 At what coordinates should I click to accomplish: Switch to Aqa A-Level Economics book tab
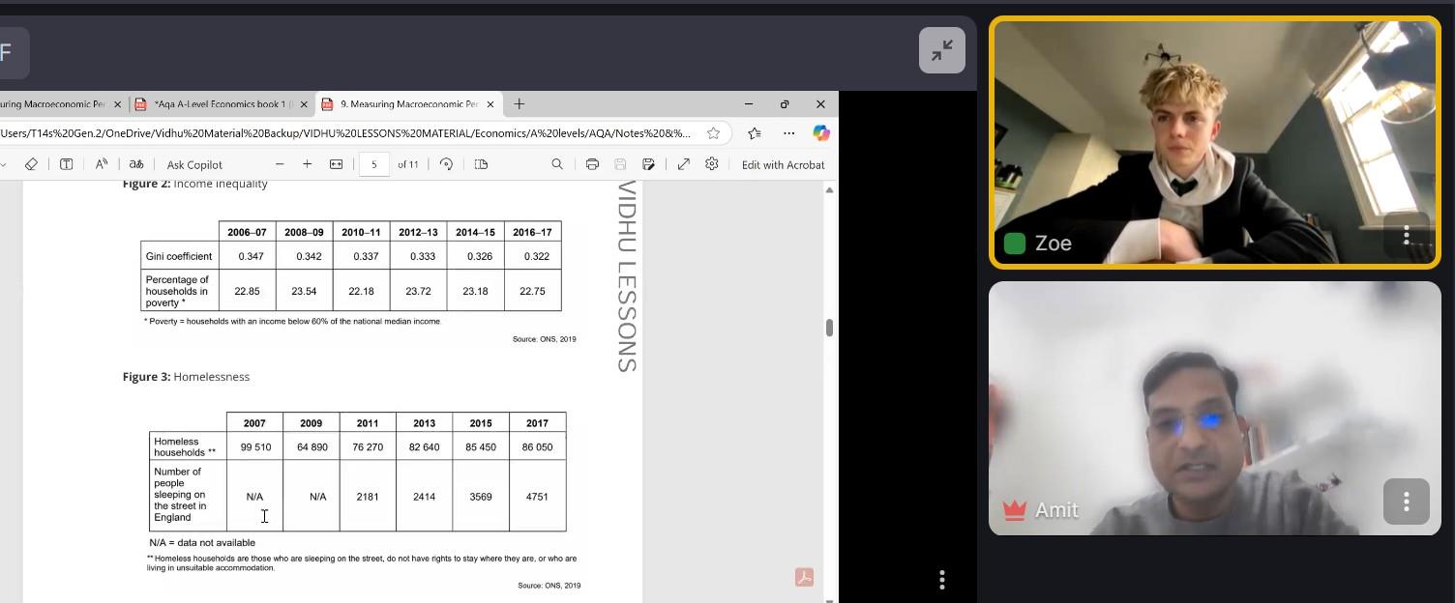coord(221,104)
